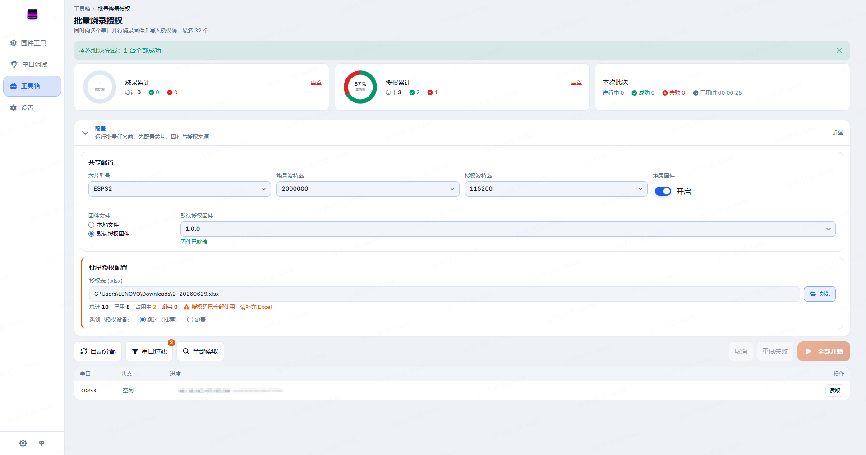Click the 67% authorization success ring
The width and height of the screenshot is (866, 455).
coord(360,87)
